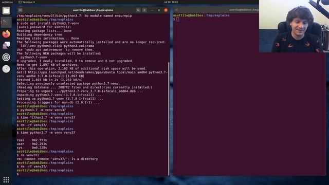329x185 pixels.
Task: Click the new tab icon in left terminal
Action: tap(20, 10)
